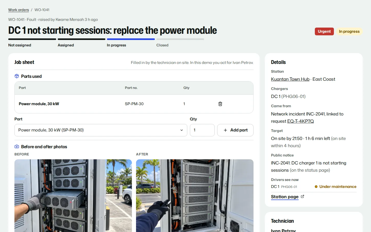Click the Job sheet heading

point(24,62)
